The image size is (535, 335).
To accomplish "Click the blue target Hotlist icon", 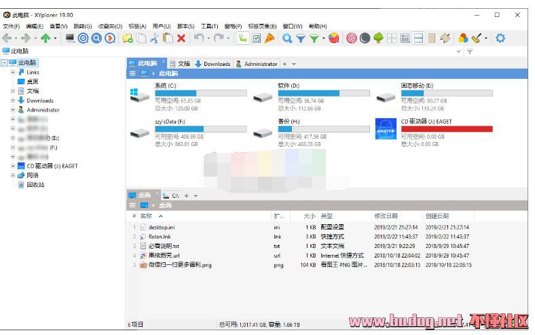I will [x=84, y=38].
